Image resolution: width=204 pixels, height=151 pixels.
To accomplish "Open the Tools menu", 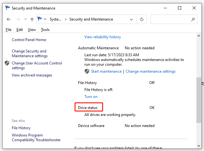I will (45, 30).
